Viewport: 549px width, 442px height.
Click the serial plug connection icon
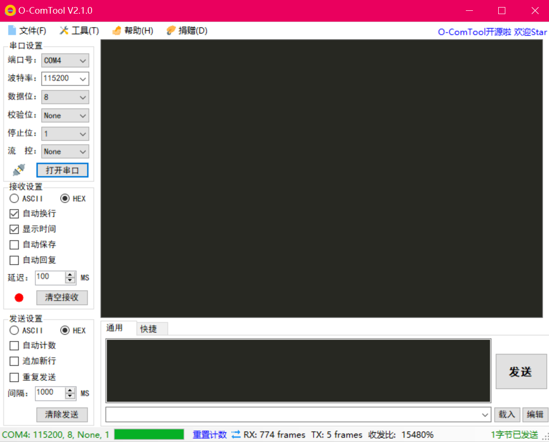pyautogui.click(x=19, y=170)
